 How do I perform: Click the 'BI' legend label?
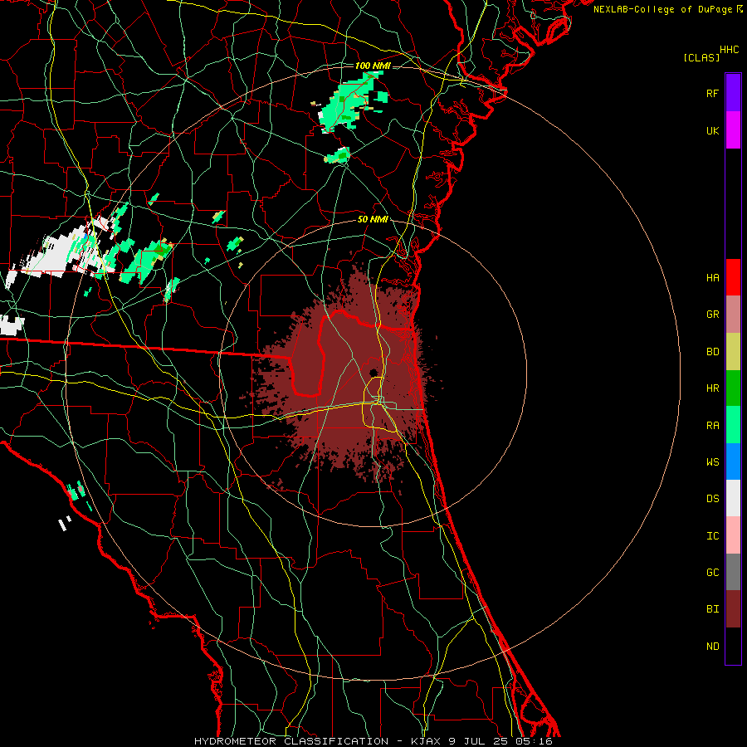tap(712, 609)
